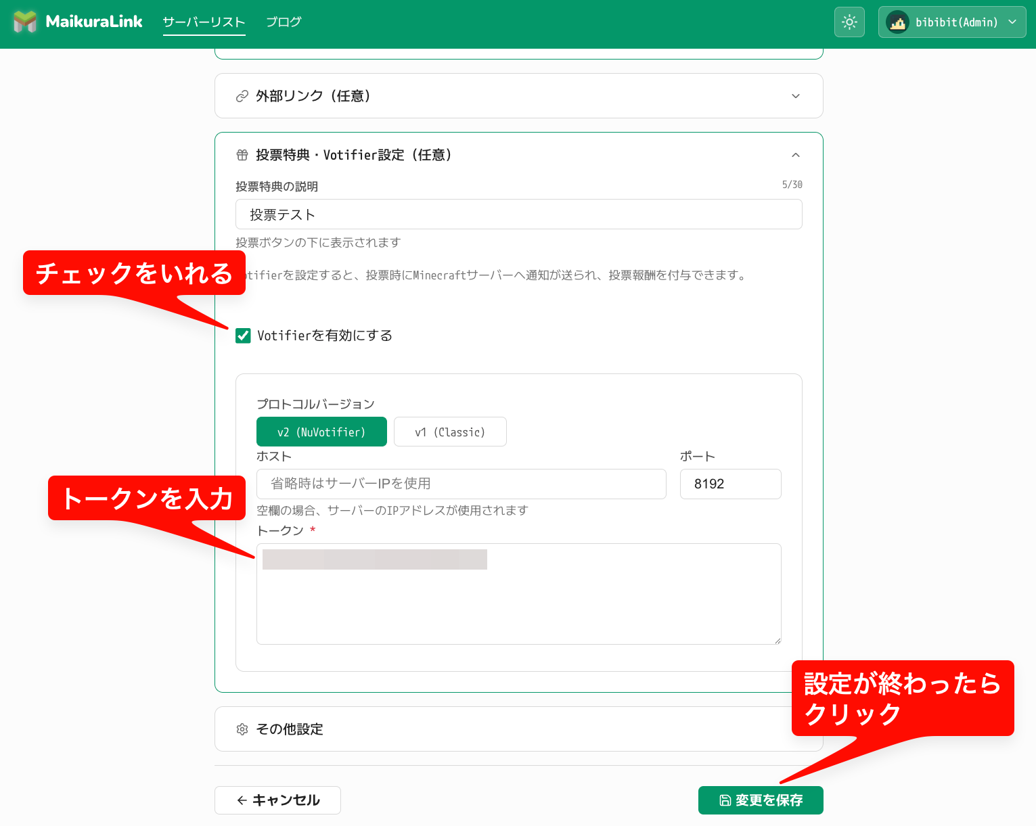This screenshot has height=826, width=1036.
Task: Click the キャンセル button
Action: coord(277,800)
